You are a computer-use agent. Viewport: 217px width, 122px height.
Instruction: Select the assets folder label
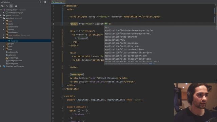11,24
